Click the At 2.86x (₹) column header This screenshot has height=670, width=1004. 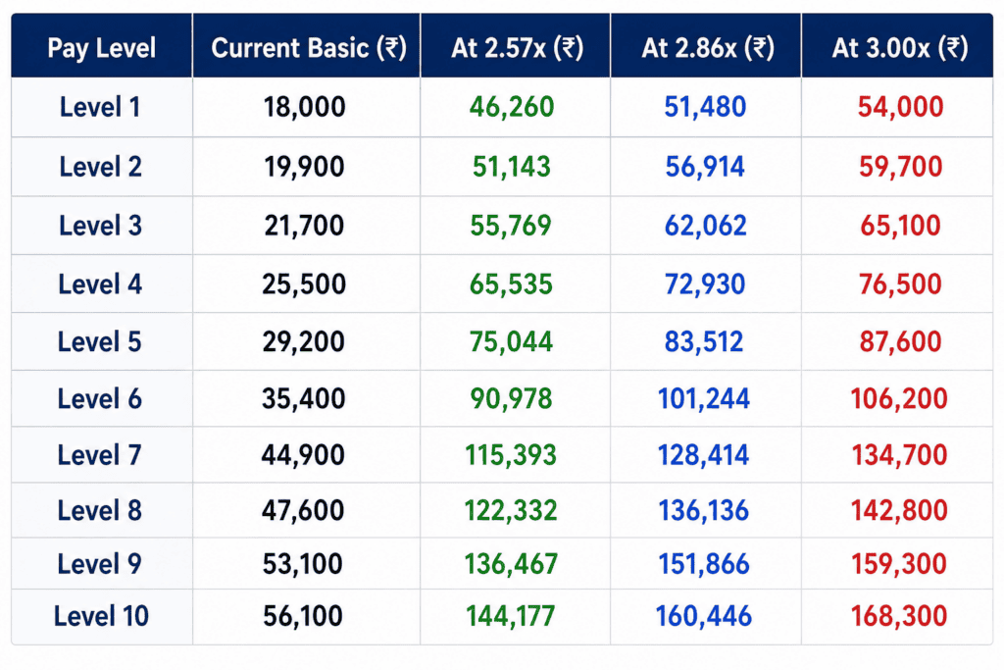(708, 48)
